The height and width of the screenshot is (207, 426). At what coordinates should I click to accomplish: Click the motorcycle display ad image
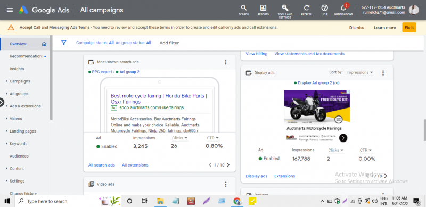point(317,107)
